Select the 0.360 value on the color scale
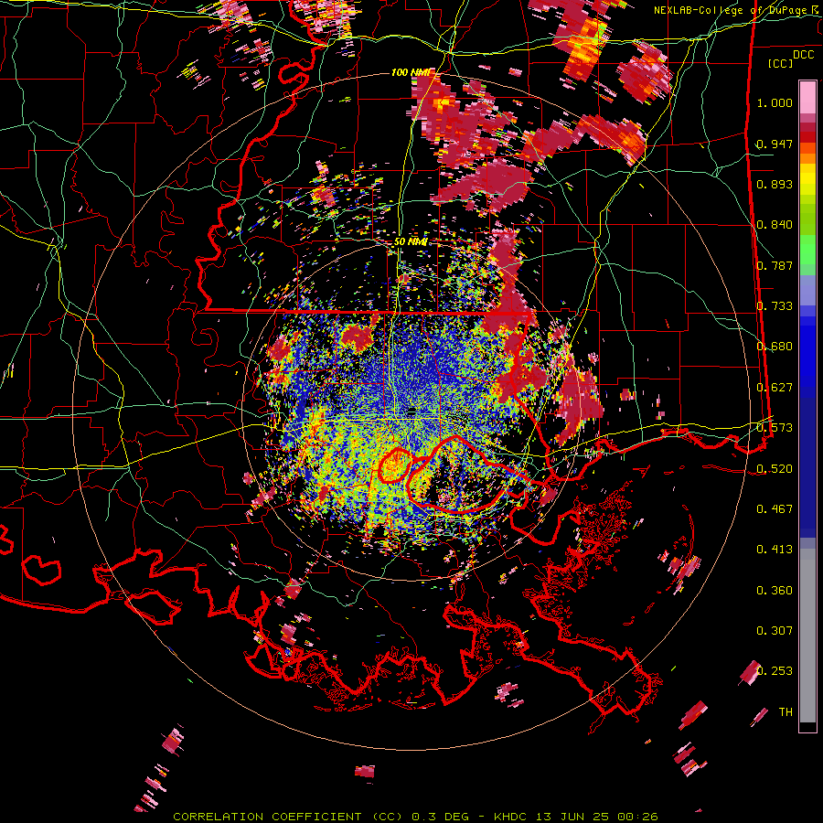Viewport: 823px width, 823px height. click(x=775, y=591)
